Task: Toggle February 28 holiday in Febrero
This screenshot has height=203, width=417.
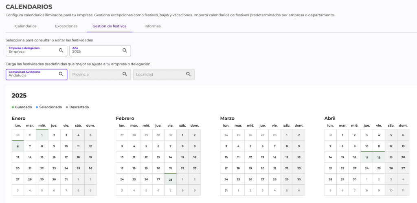Action: [171, 179]
